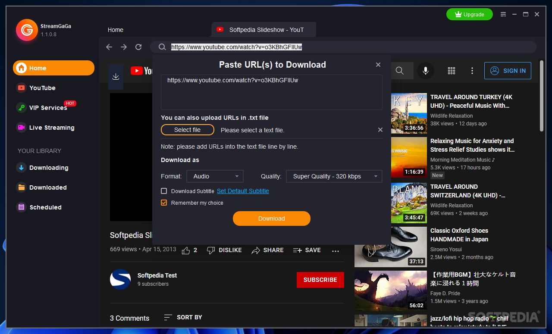This screenshot has height=334, width=552.
Task: Go back with the left arrow
Action: (109, 47)
